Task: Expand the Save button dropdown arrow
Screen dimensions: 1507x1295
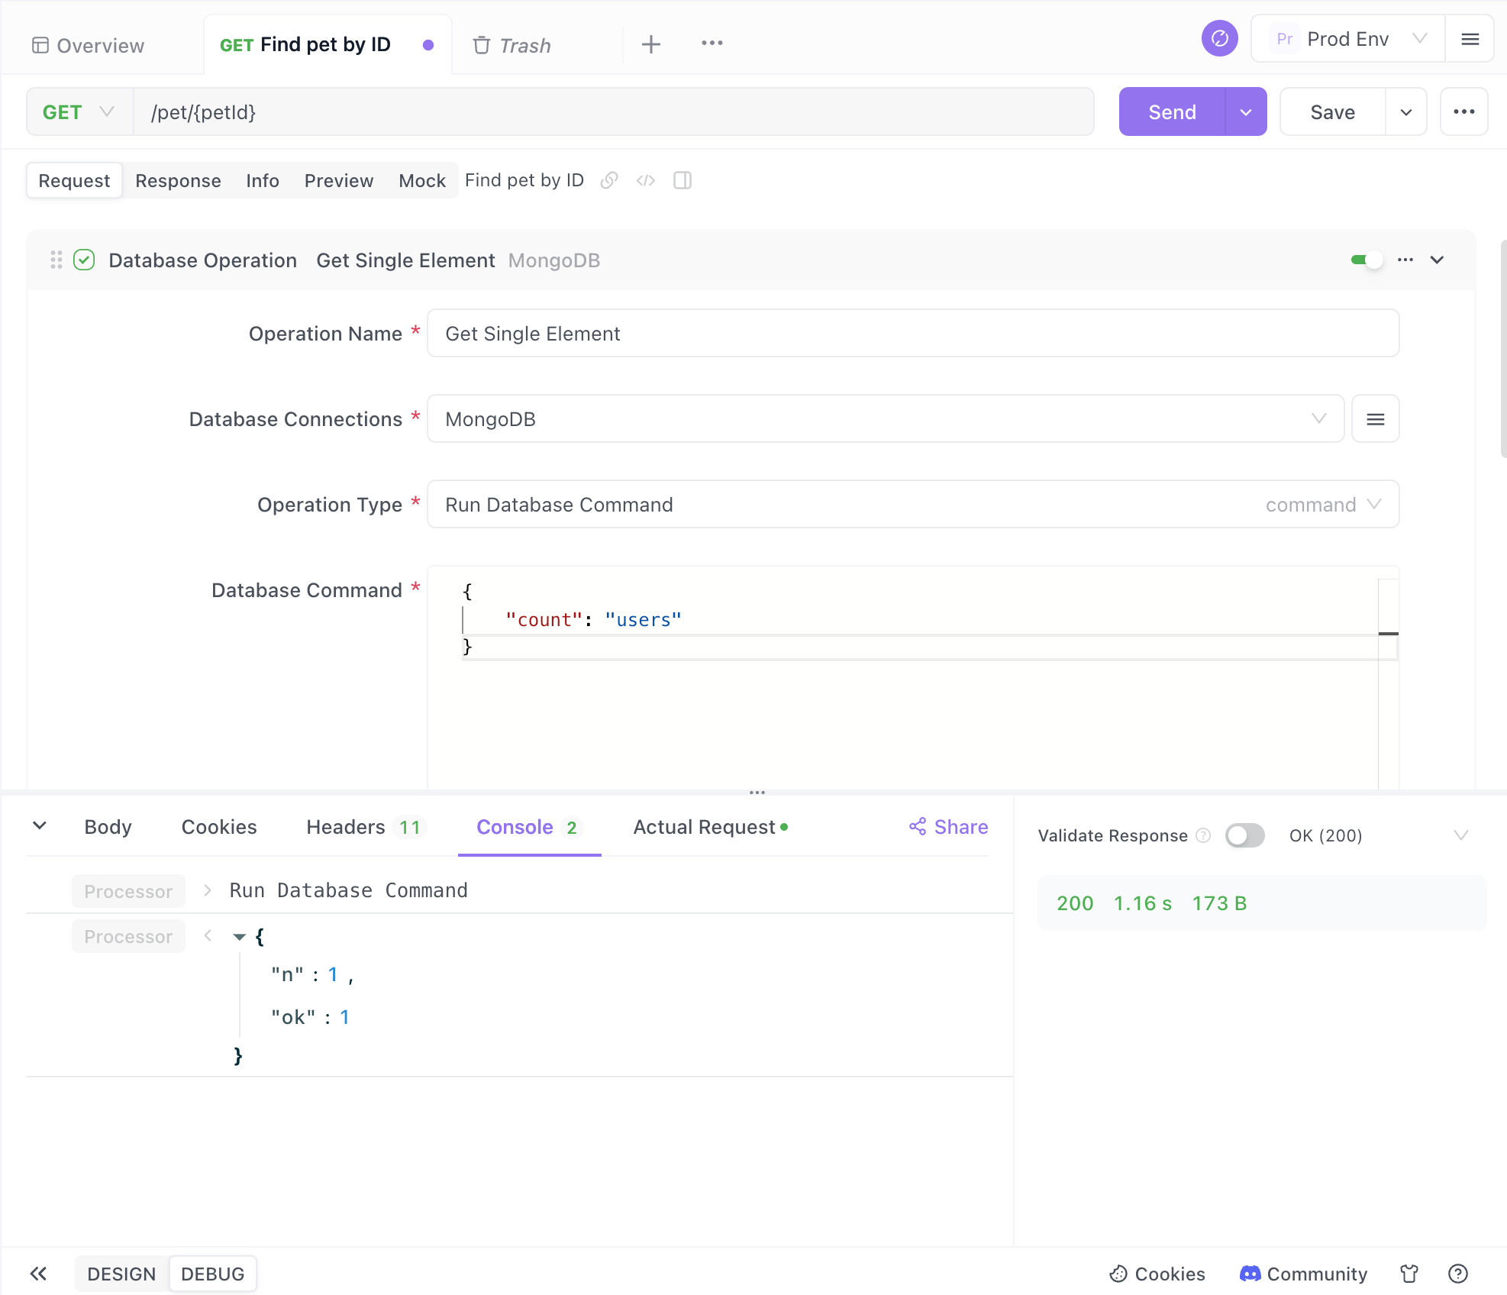Action: click(x=1405, y=111)
